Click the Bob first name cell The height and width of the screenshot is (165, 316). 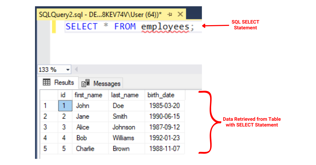91,138
